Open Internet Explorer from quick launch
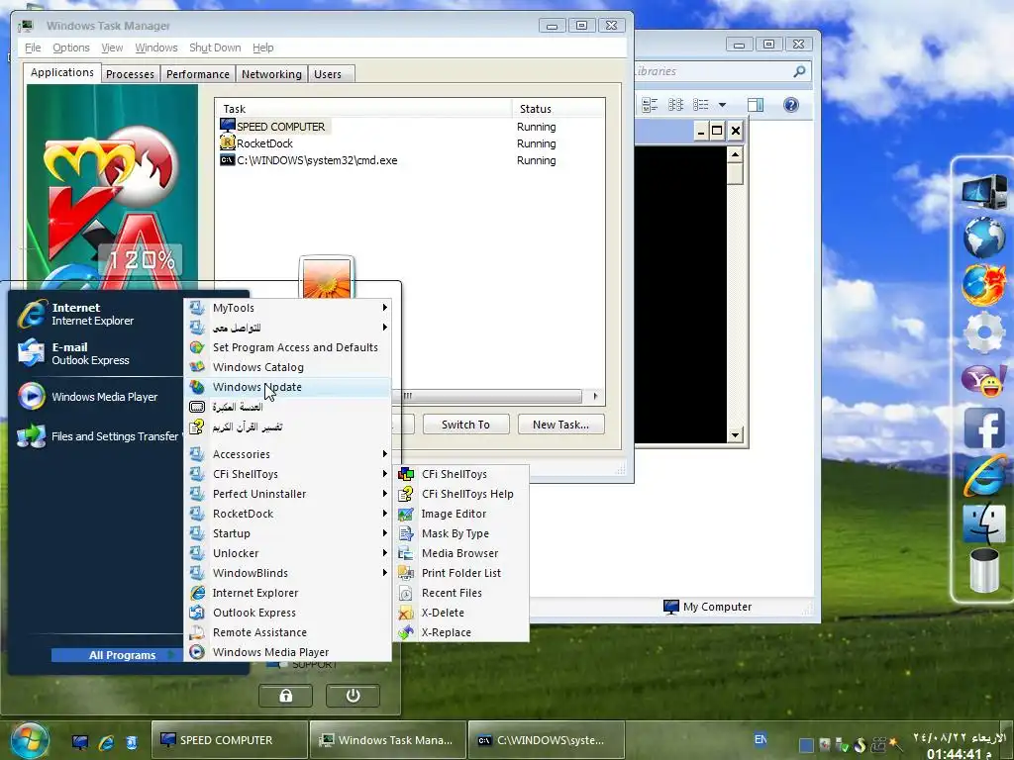Viewport: 1014px width, 760px height. [x=106, y=742]
